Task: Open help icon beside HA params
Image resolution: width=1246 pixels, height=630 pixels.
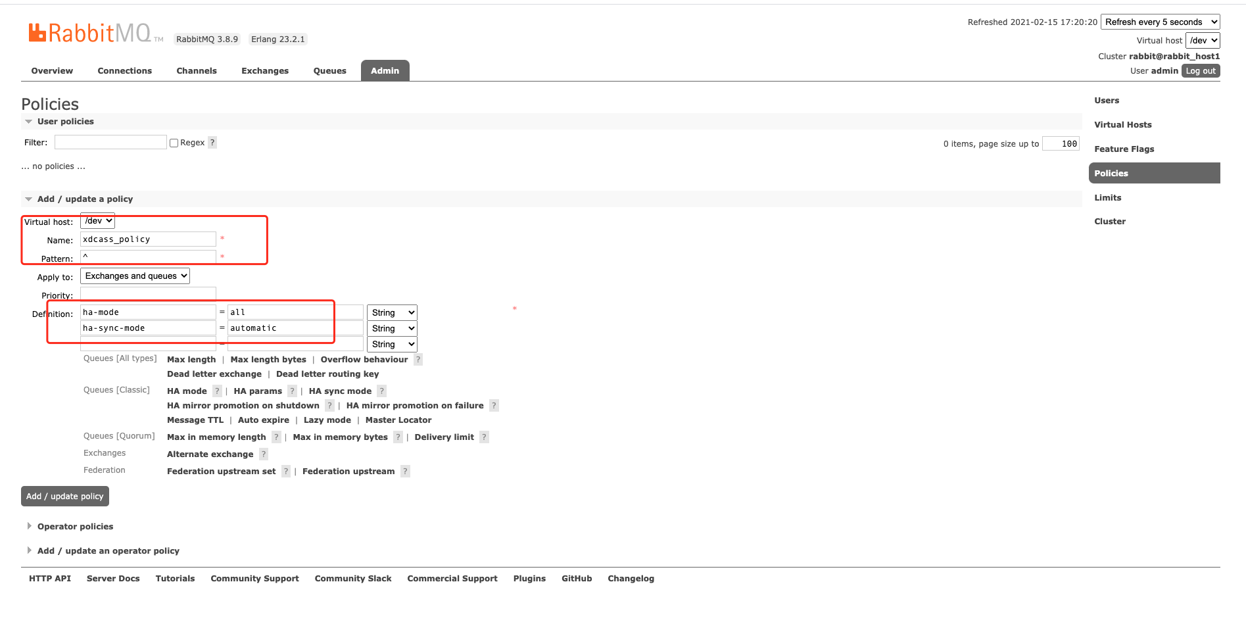Action: click(293, 391)
